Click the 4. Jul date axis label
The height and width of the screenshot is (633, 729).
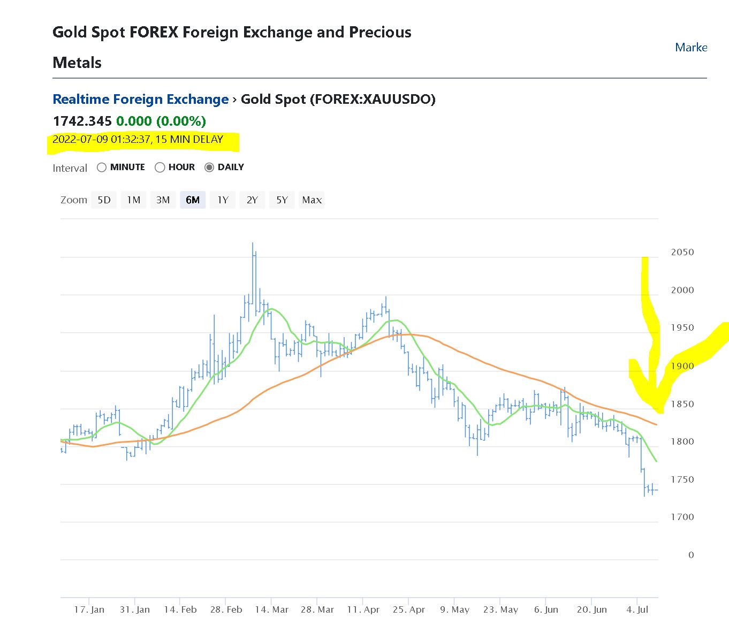click(637, 609)
